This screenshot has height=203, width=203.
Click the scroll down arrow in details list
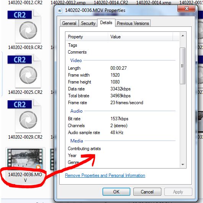pyautogui.click(x=183, y=165)
